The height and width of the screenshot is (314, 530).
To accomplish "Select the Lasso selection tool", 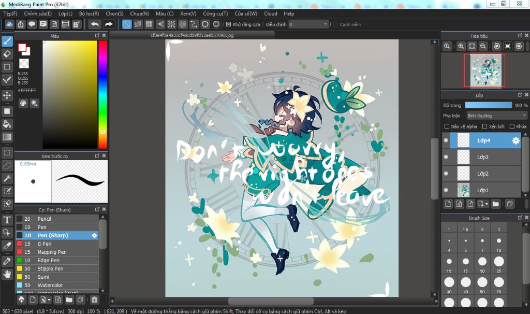I will pyautogui.click(x=7, y=166).
